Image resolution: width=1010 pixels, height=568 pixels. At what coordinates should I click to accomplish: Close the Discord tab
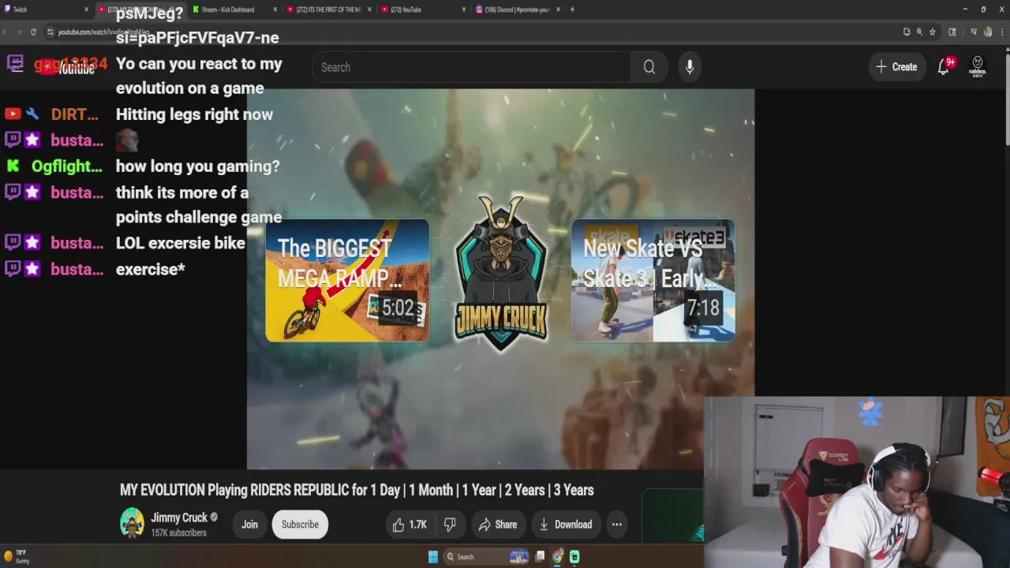(559, 9)
